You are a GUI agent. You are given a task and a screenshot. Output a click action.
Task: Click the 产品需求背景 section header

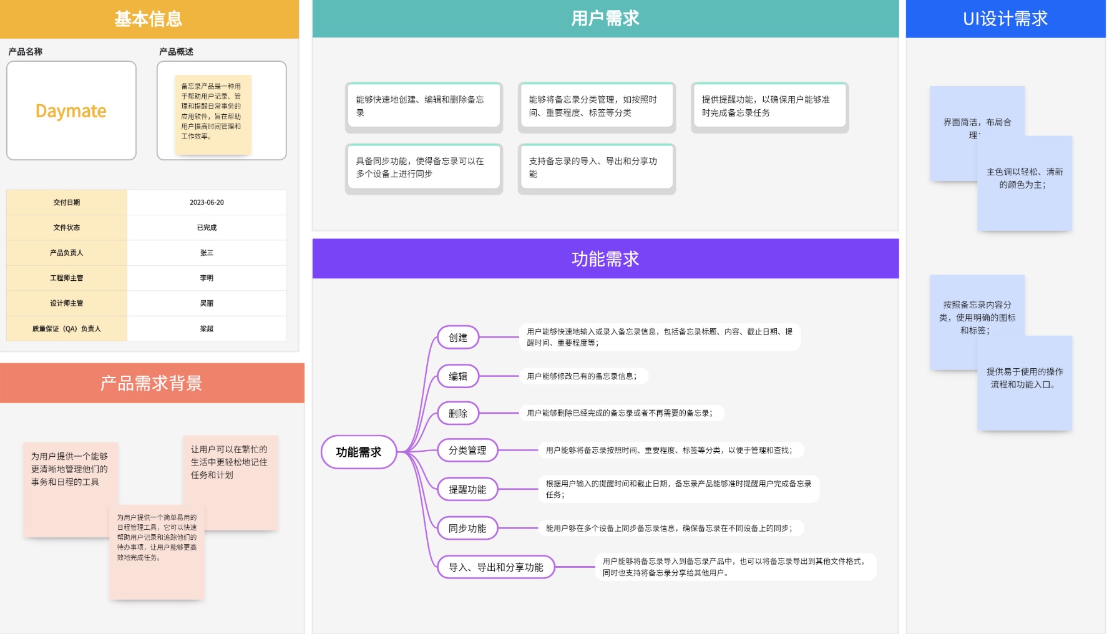point(152,383)
